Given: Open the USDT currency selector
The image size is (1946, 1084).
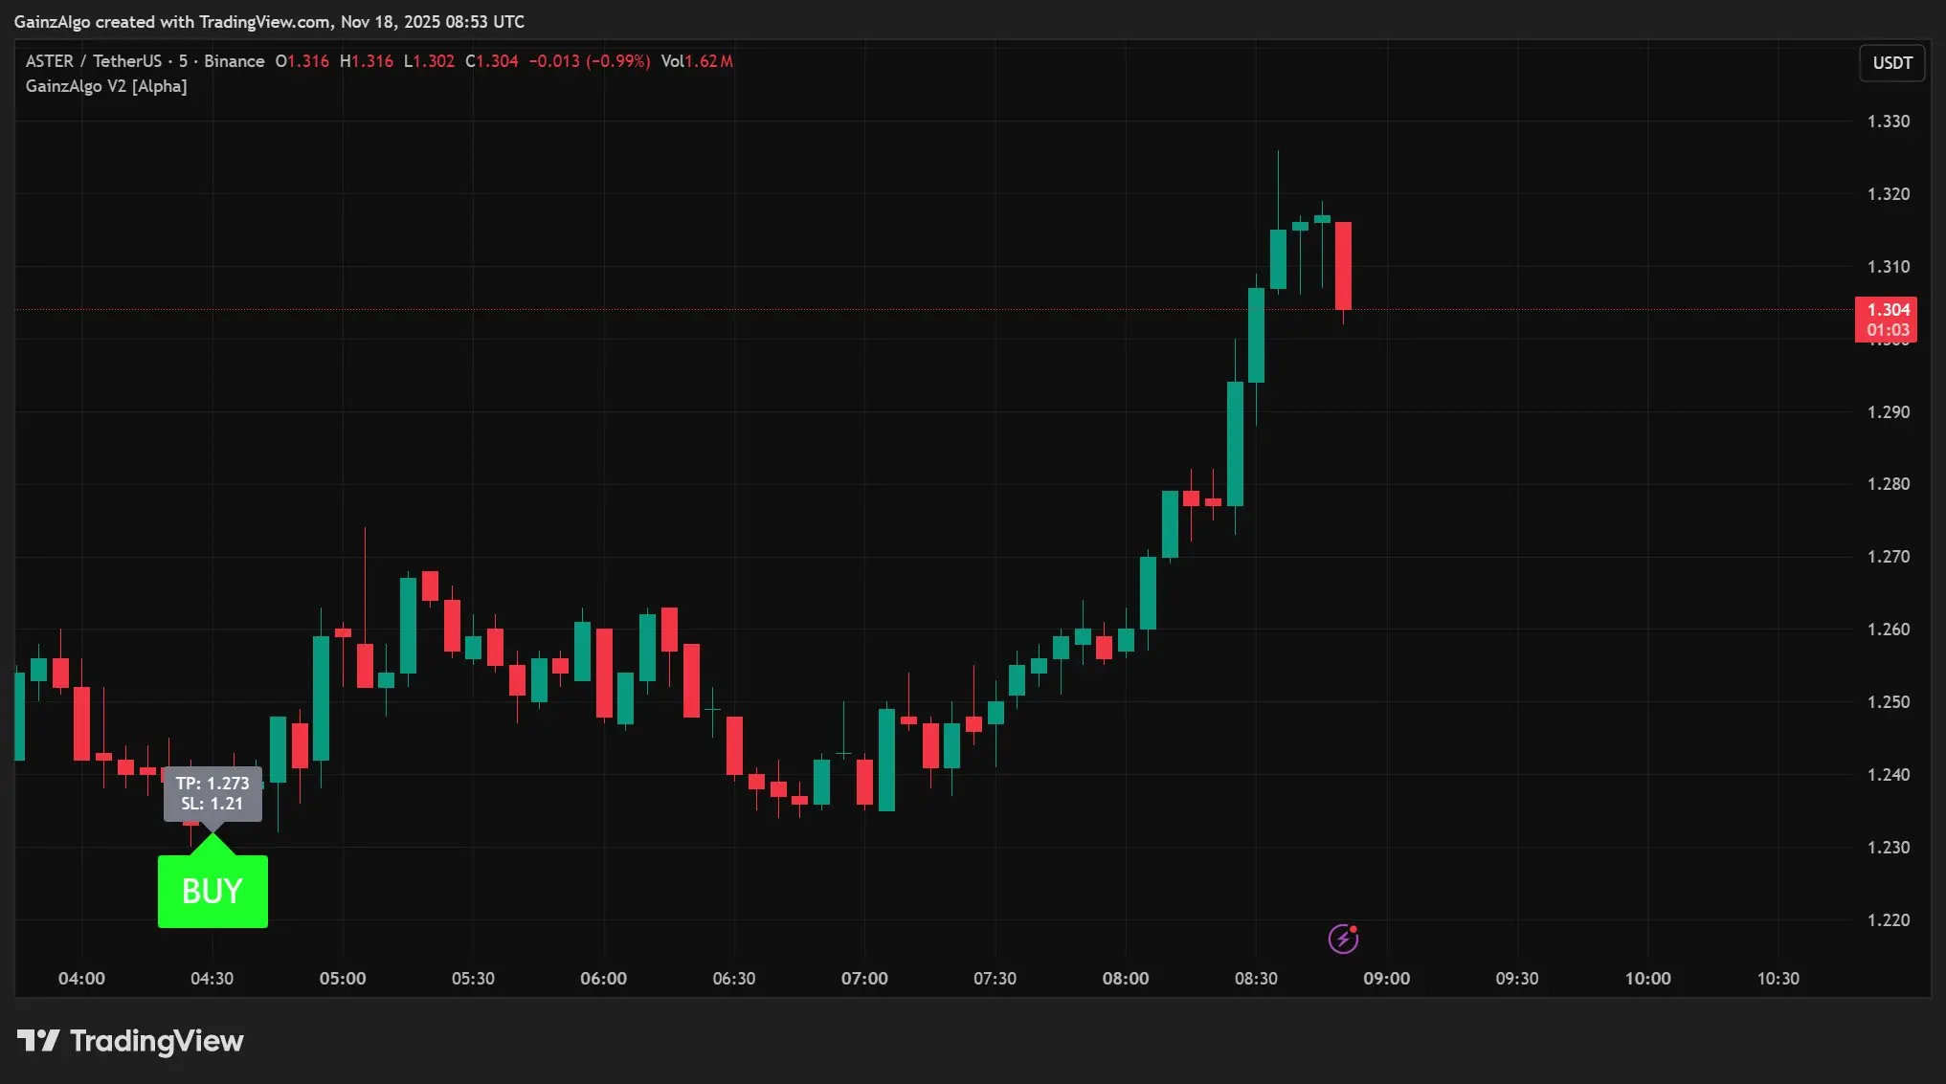Looking at the screenshot, I should pos(1891,63).
